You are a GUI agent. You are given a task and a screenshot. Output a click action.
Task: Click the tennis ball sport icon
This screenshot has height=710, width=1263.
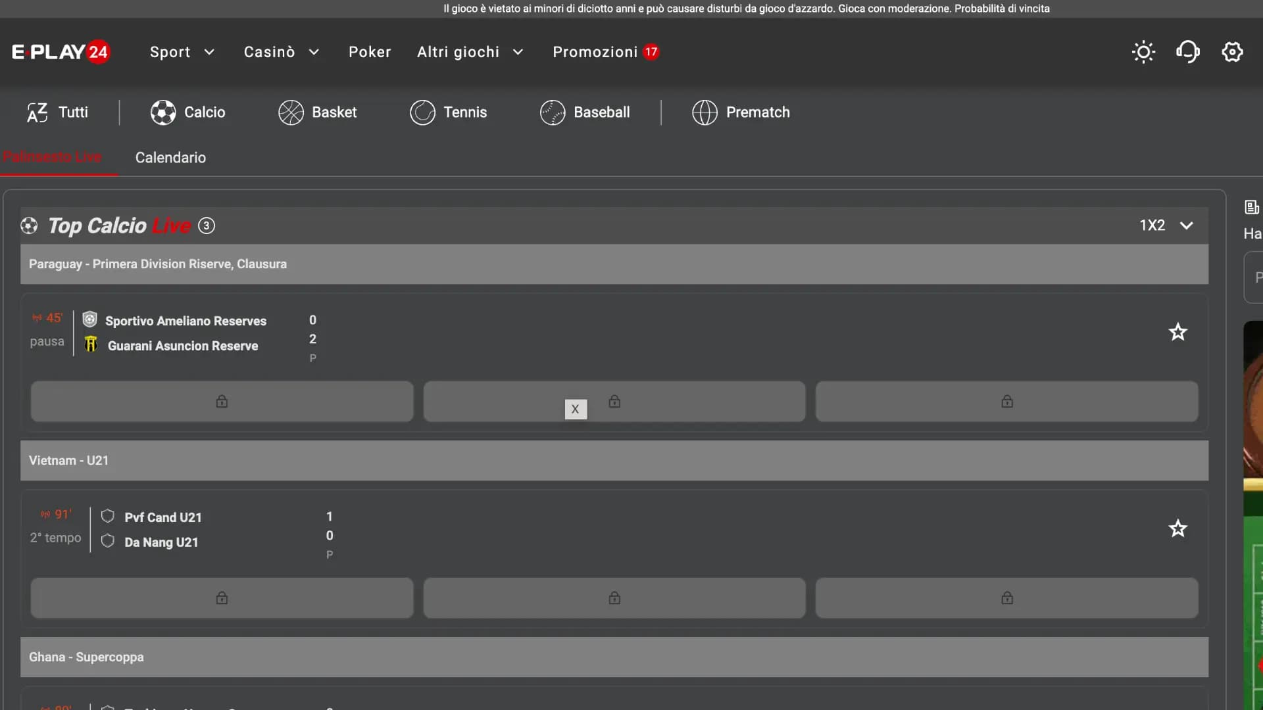[x=422, y=112]
